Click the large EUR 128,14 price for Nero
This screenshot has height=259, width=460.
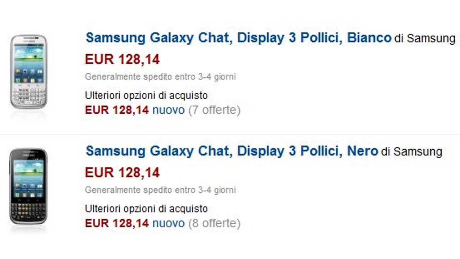[122, 173]
